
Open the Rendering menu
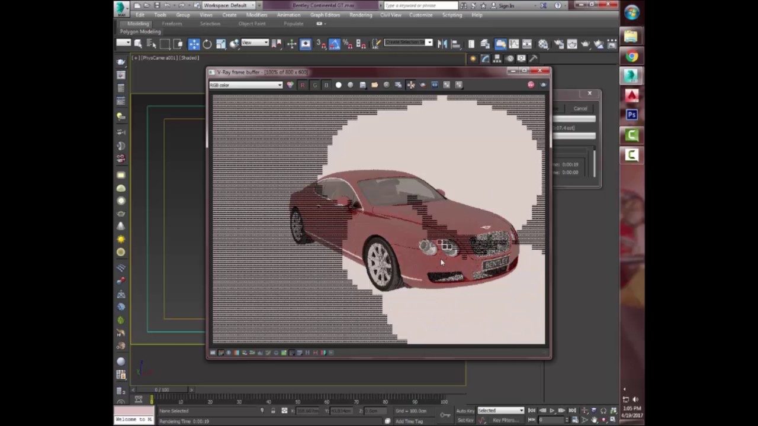tap(361, 15)
